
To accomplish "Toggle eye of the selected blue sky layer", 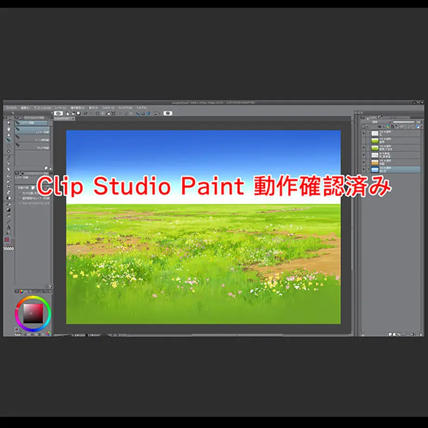I will (x=363, y=169).
